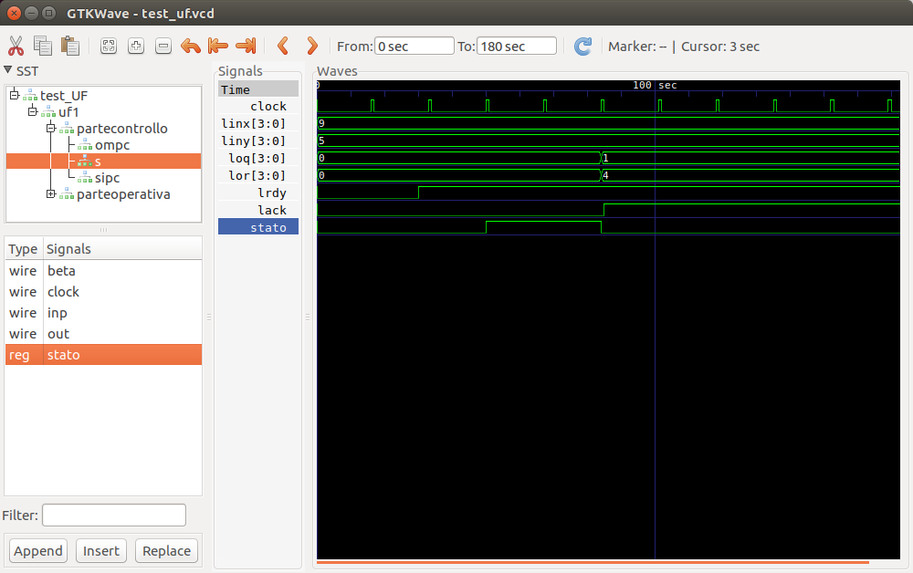Viewport: 913px width, 573px height.
Task: Collapse the uf1 tree node
Action: click(33, 111)
